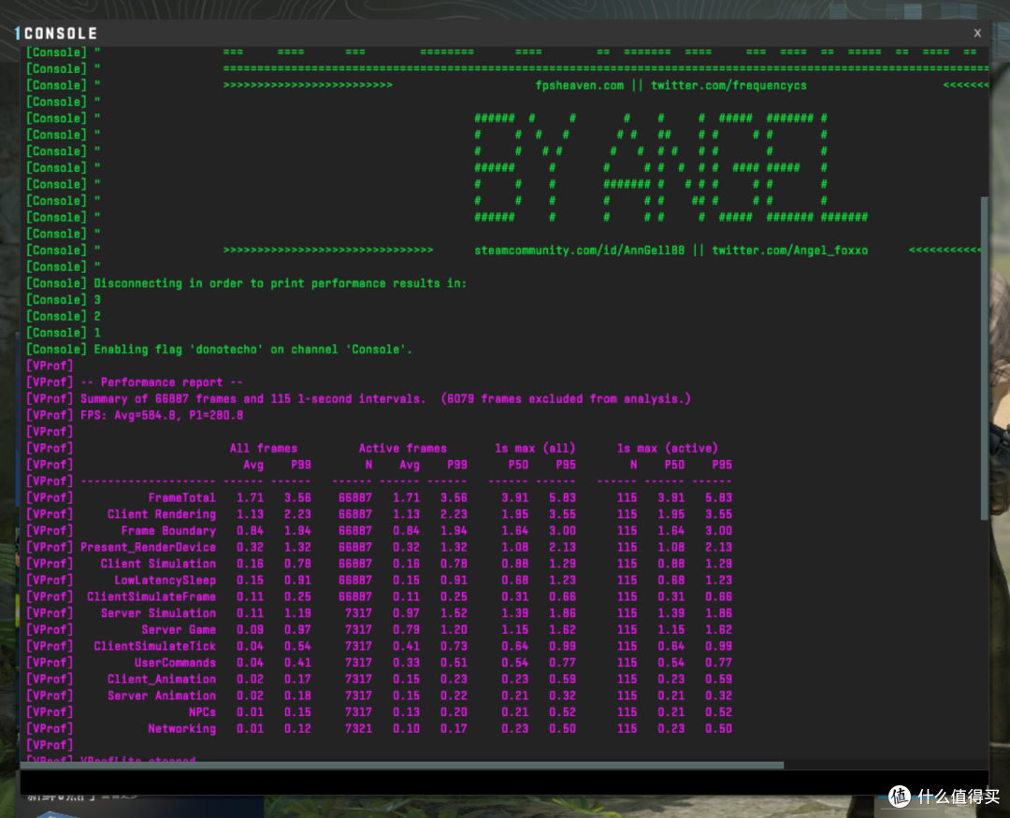Click the 'Active frames' column header
The image size is (1010, 818).
coord(402,448)
